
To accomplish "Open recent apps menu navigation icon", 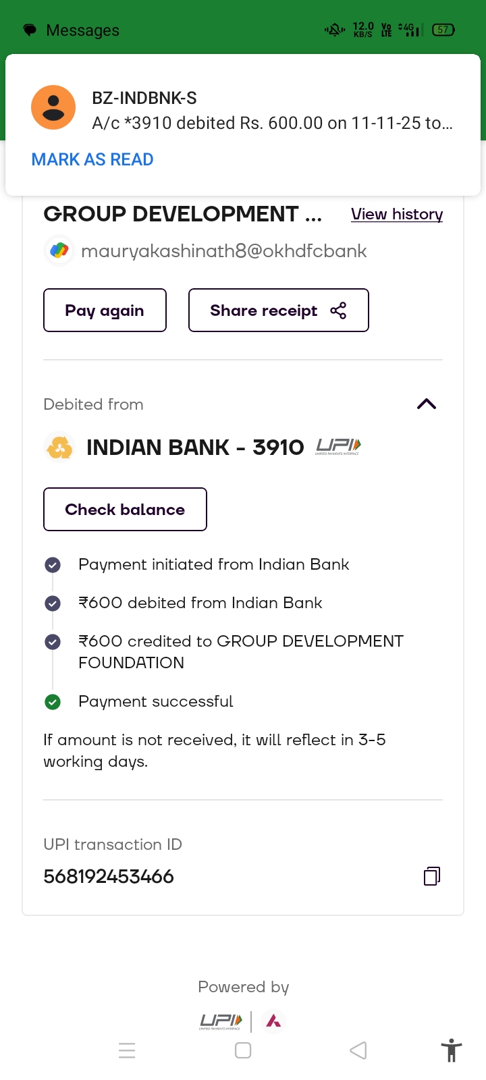I will pos(127,1050).
